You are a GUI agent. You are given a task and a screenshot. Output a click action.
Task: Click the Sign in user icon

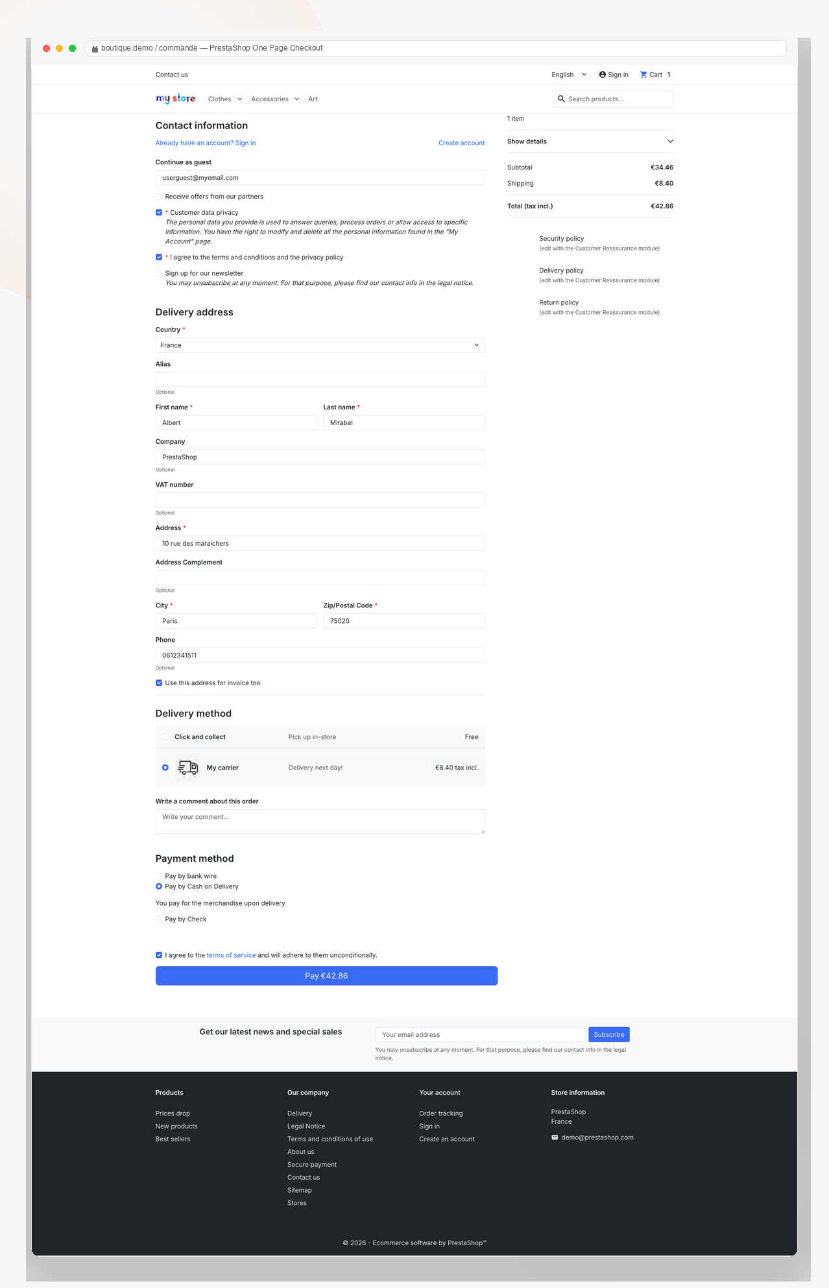point(602,75)
